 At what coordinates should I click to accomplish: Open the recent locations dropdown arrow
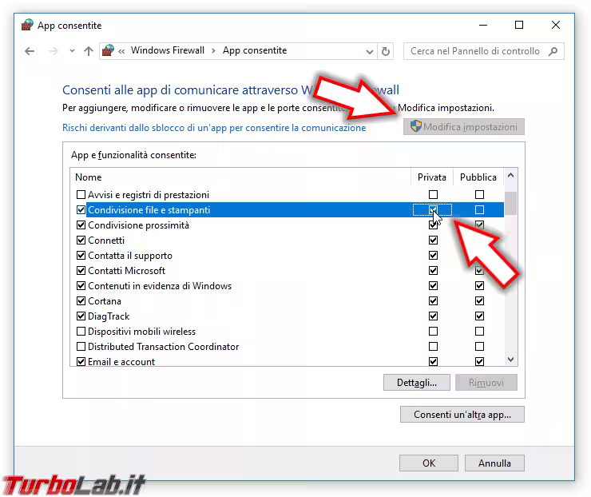point(72,51)
